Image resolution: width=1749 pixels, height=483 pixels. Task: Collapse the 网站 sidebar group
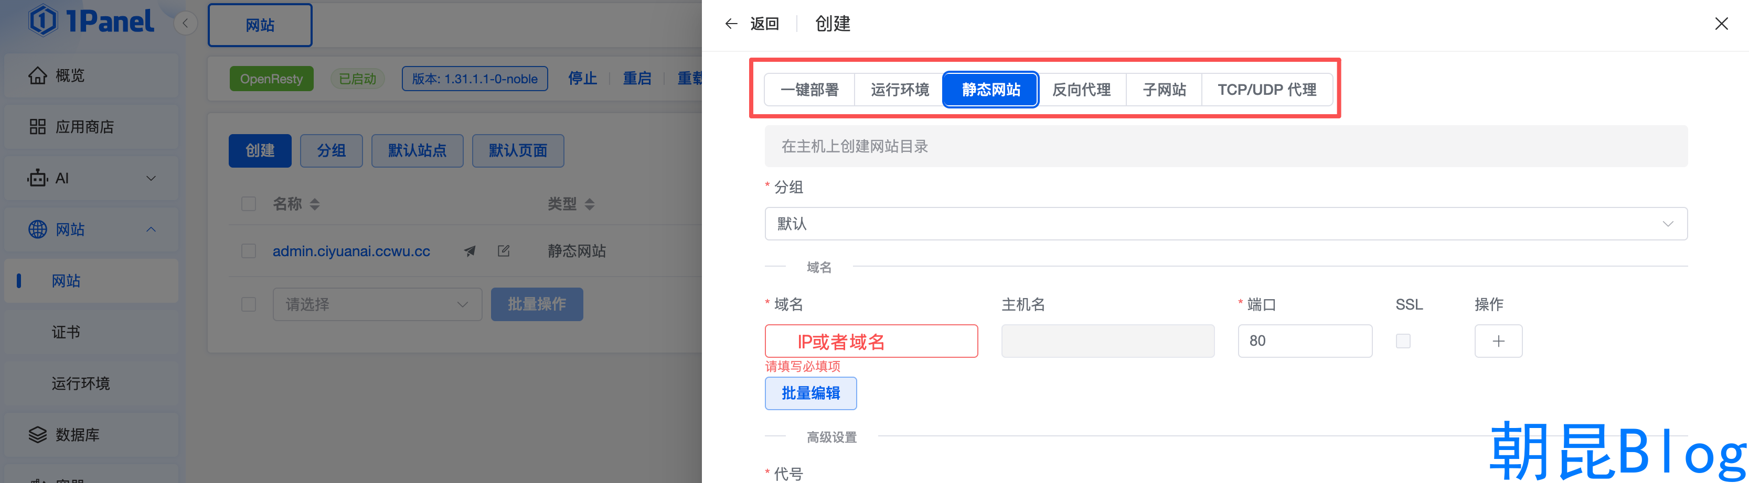coord(91,230)
